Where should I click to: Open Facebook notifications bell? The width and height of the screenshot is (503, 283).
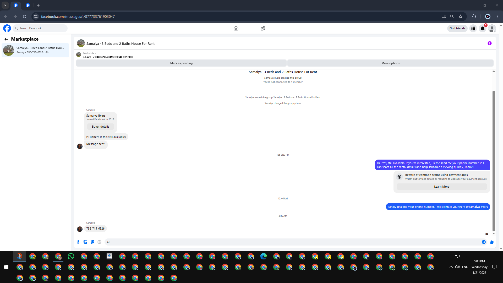pos(482,28)
